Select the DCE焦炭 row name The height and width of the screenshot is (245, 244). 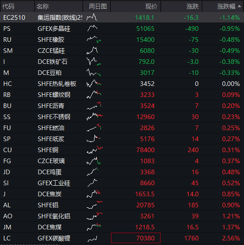(50, 194)
